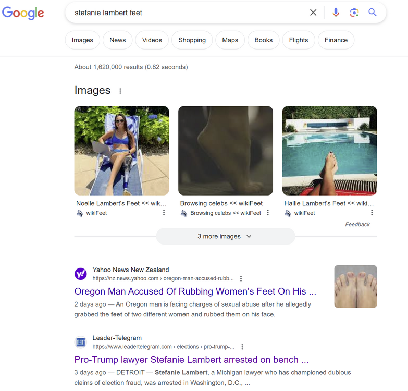Open more options for the Leader-Telegram result
Screen dimensions: 408x391
[x=242, y=347]
